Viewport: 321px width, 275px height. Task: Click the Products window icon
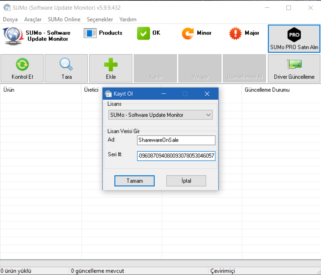(x=90, y=33)
